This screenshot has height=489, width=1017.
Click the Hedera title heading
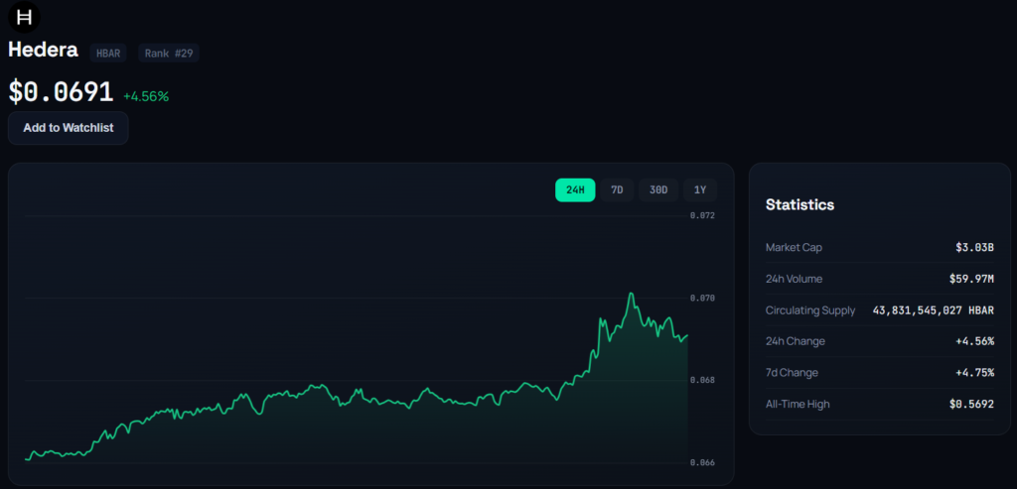tap(44, 51)
